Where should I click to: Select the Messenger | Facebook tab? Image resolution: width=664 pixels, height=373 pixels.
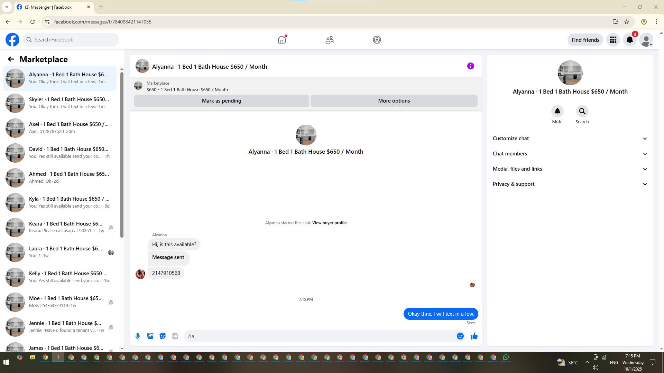coord(54,7)
